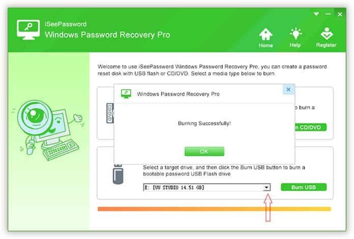Click the CD/DVD drive icon
354x239 pixels.
click(x=110, y=113)
